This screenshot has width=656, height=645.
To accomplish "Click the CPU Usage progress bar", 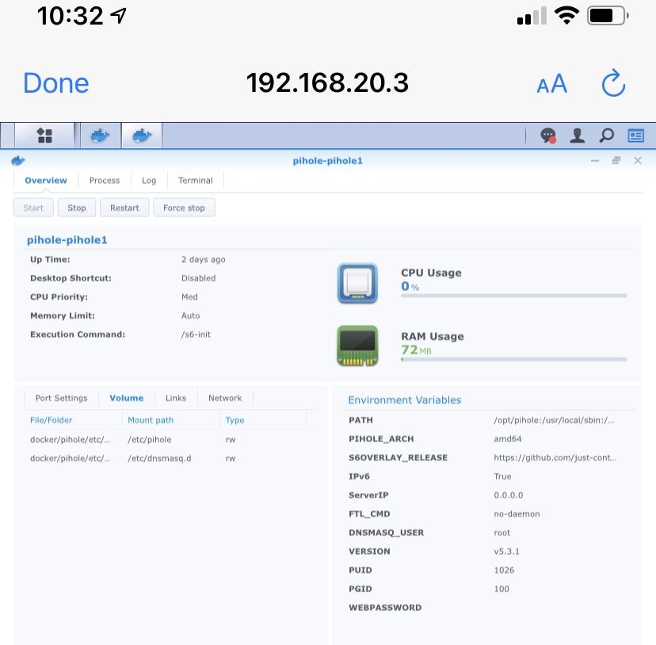I will click(x=513, y=296).
